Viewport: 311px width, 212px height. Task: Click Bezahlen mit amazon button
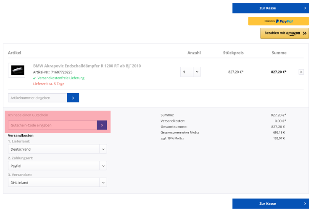click(285, 33)
